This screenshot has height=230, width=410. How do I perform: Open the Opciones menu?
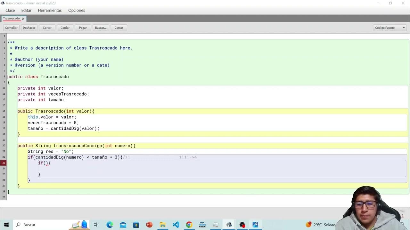tap(77, 10)
